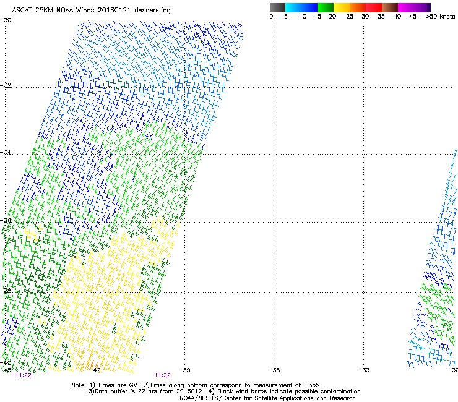The width and height of the screenshot is (458, 402).
Task: Select the '45' label under the color scale
Action: (413, 17)
